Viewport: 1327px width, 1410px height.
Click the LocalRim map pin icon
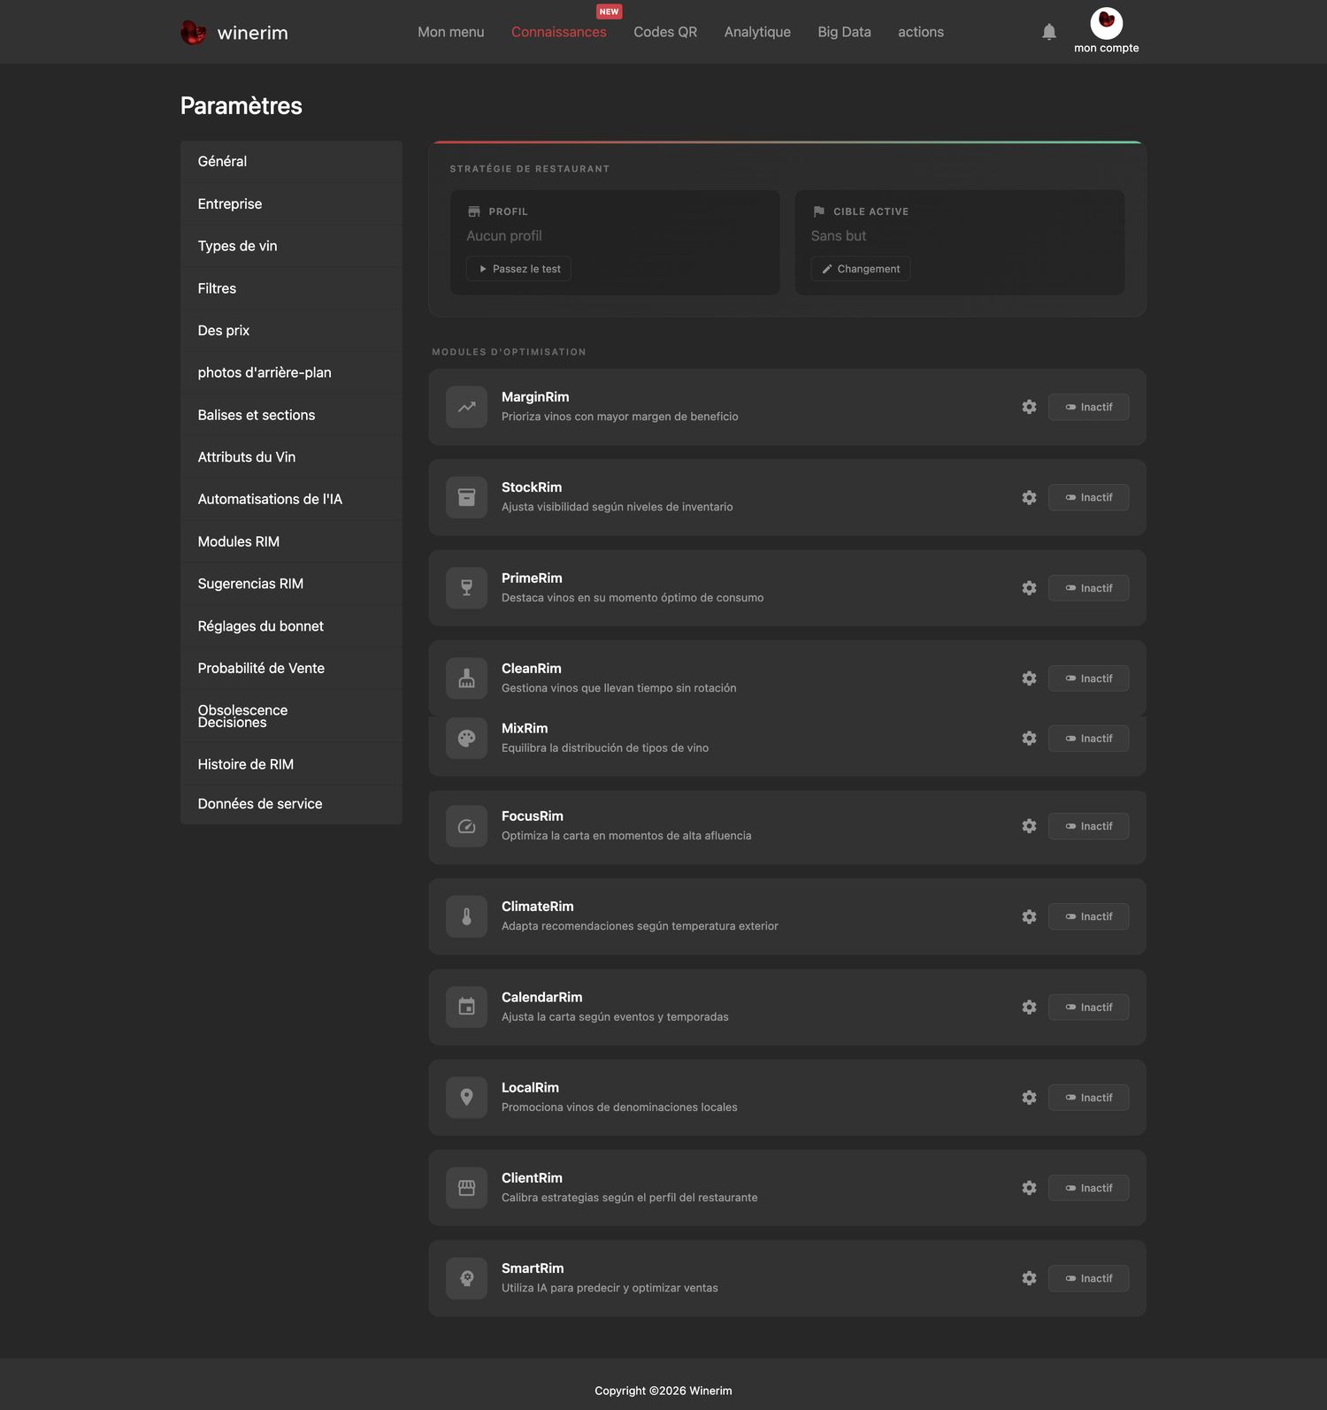[466, 1097]
